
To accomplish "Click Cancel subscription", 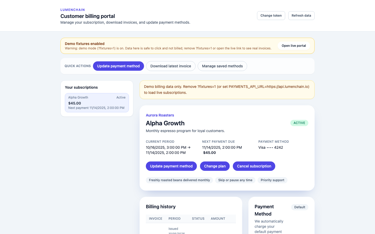I will [254, 166].
